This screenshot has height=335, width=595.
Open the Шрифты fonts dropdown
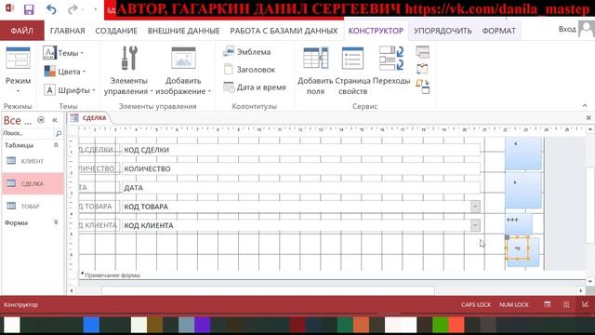click(69, 90)
